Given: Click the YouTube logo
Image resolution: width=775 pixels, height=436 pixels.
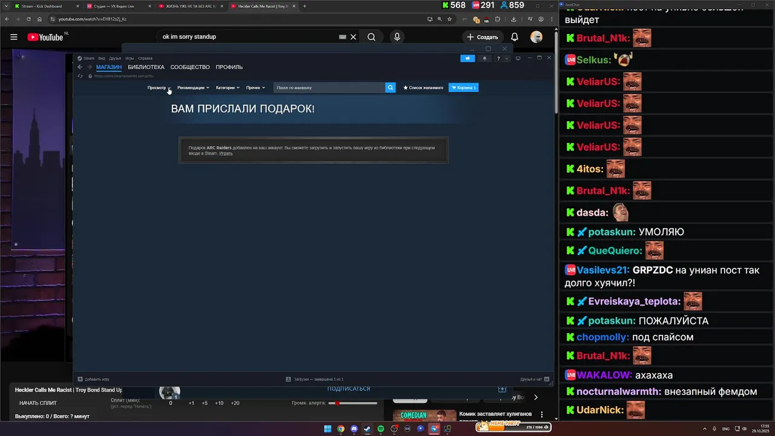Looking at the screenshot, I should pos(45,37).
